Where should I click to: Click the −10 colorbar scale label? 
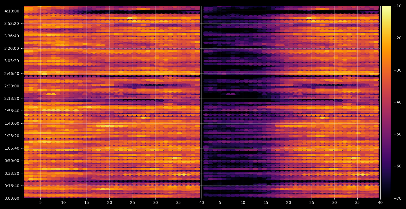[397, 6]
